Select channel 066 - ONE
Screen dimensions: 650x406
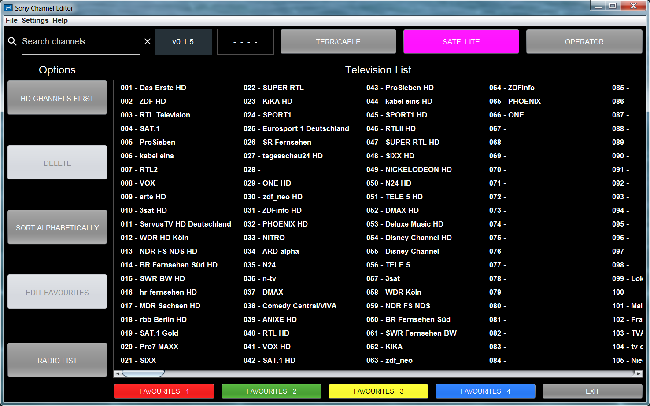(506, 115)
